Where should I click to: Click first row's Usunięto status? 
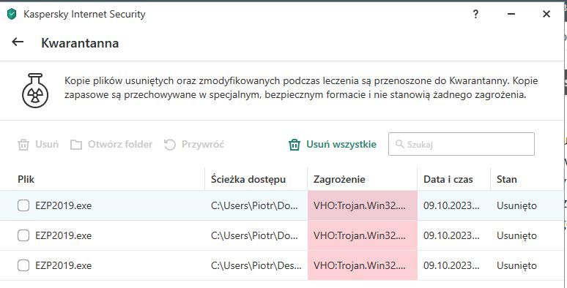(516, 205)
